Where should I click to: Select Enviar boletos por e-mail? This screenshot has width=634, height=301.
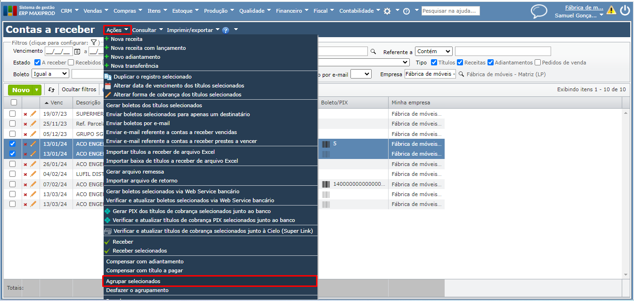138,123
